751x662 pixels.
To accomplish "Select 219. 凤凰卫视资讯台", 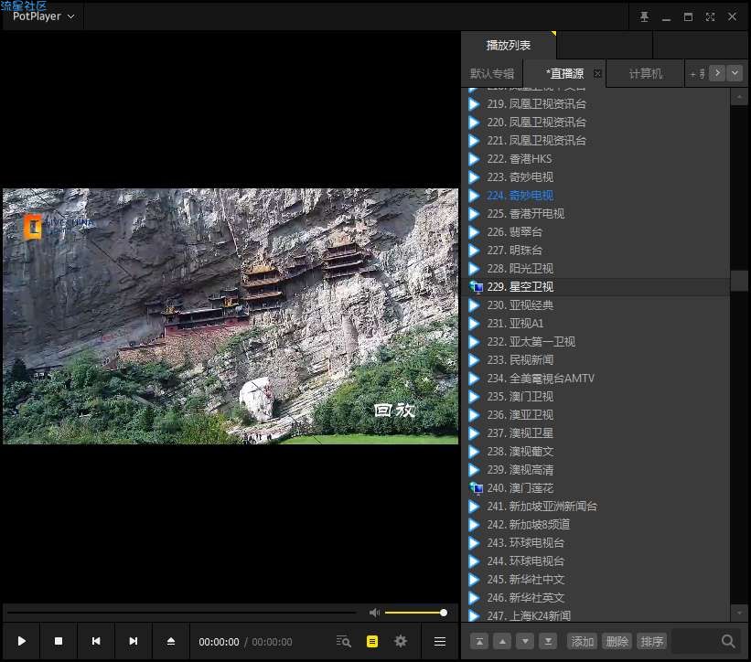I will tap(595, 104).
